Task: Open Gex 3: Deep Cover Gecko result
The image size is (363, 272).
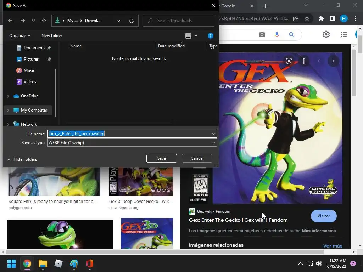Action: (x=140, y=202)
